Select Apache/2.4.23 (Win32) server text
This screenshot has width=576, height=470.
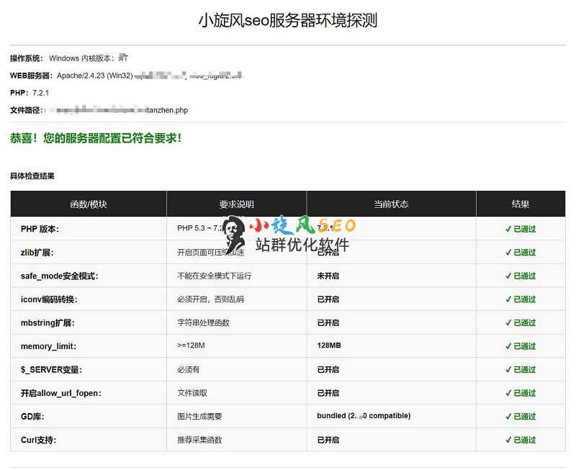point(95,76)
